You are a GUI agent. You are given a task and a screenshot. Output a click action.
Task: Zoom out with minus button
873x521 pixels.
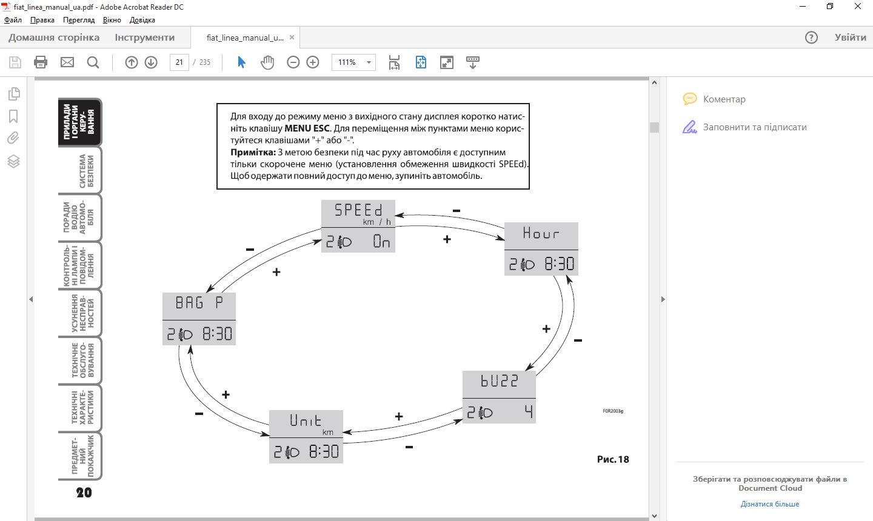[293, 62]
